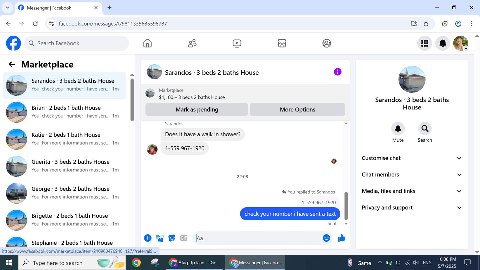Image resolution: width=480 pixels, height=270 pixels.
Task: Open the Facebook apps grid menu
Action: tap(424, 43)
